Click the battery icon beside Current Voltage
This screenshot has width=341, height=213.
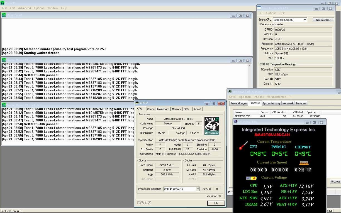[252, 178]
